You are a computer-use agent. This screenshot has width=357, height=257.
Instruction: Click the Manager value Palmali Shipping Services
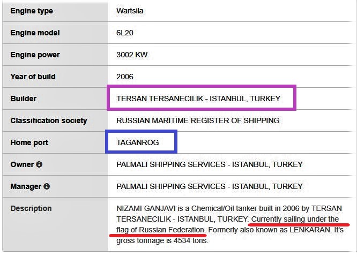click(210, 186)
